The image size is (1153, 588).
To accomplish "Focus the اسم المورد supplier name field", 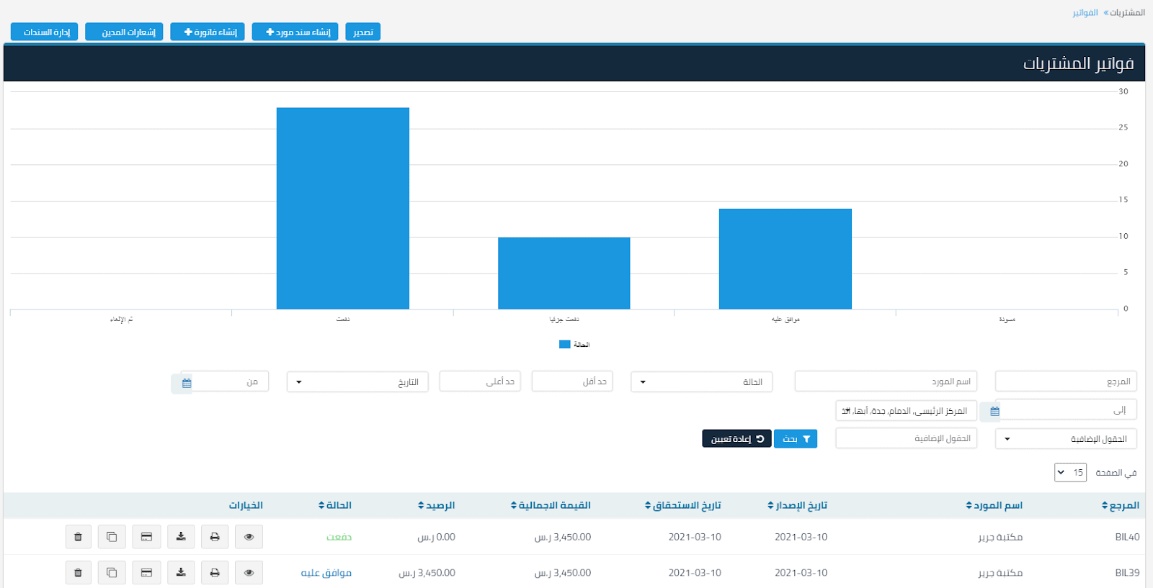I will click(x=886, y=381).
